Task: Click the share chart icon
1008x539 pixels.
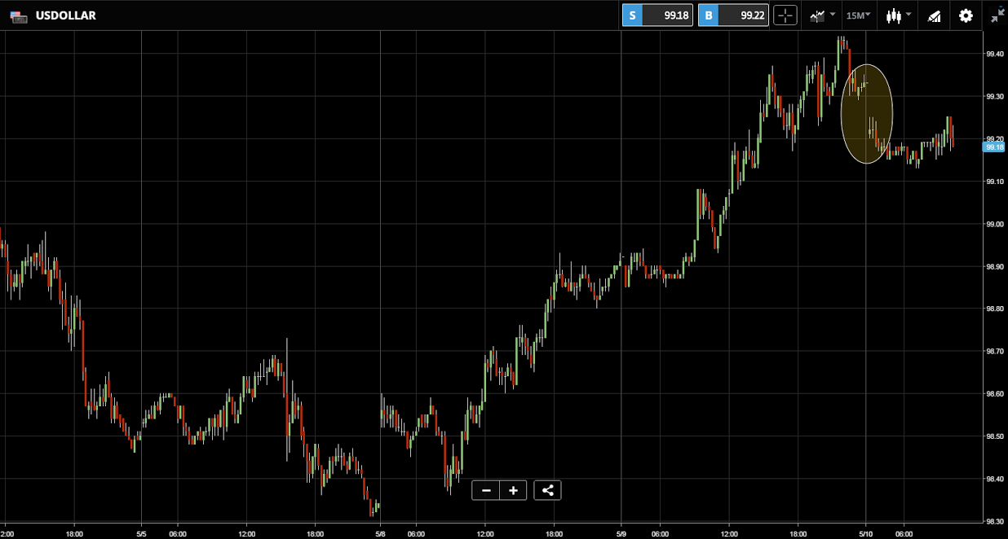Action: pos(547,490)
